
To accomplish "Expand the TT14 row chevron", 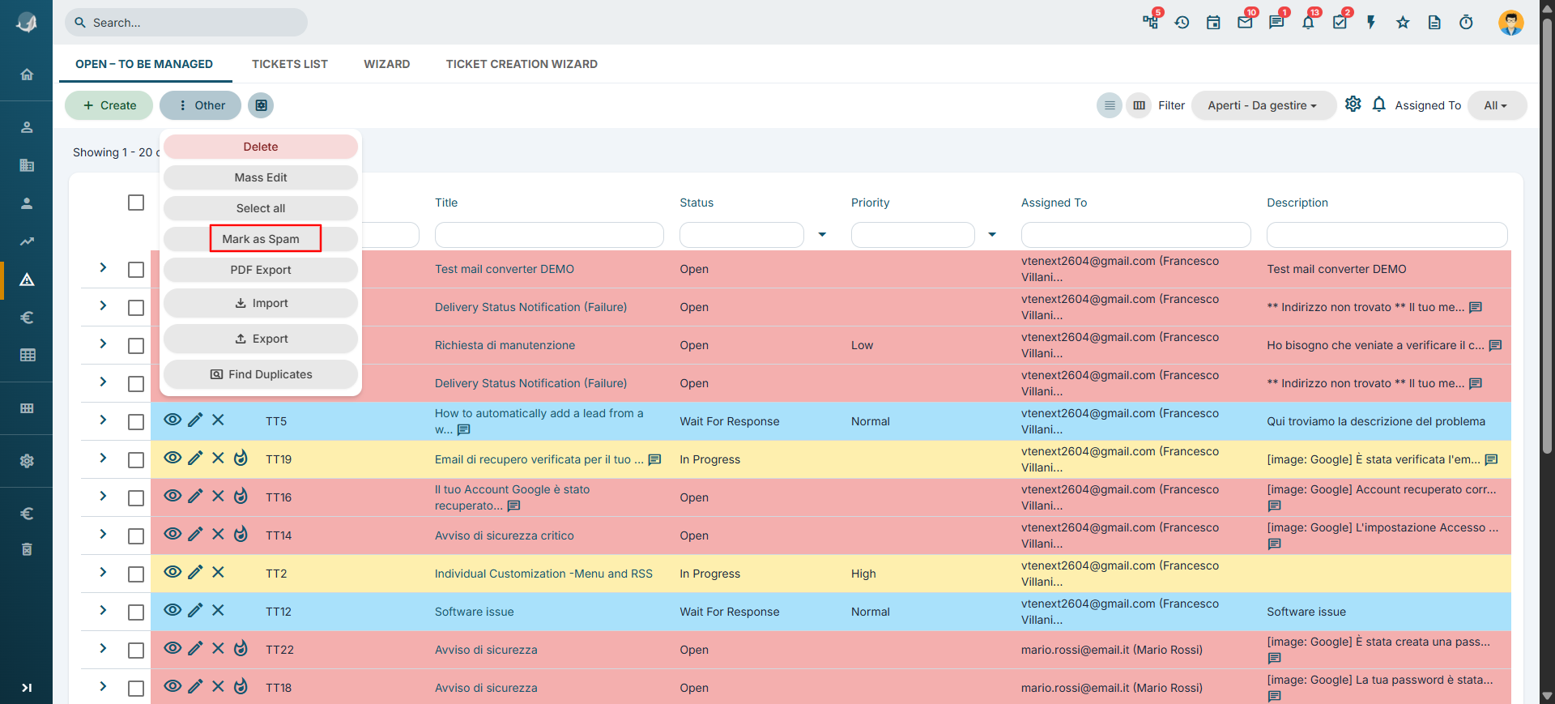I will [x=103, y=534].
